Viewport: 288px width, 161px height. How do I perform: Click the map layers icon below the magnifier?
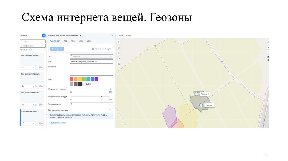coord(119,48)
